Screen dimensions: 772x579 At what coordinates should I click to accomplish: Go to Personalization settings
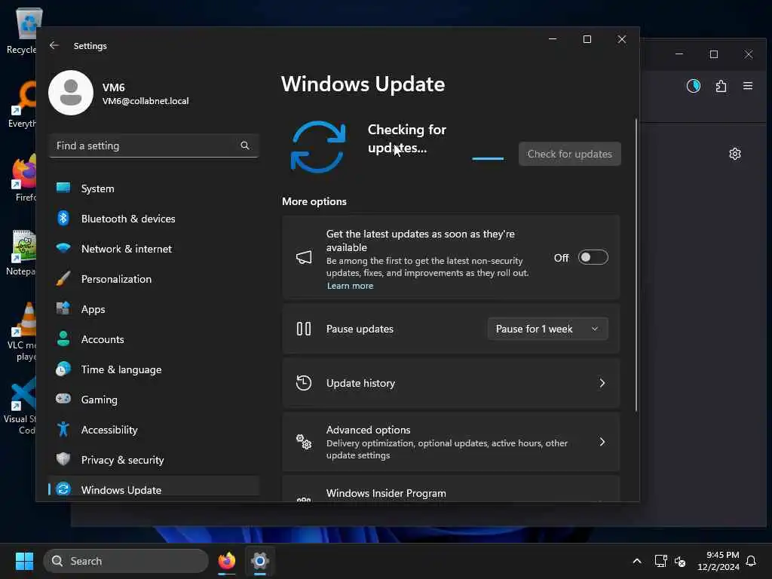click(x=154, y=279)
